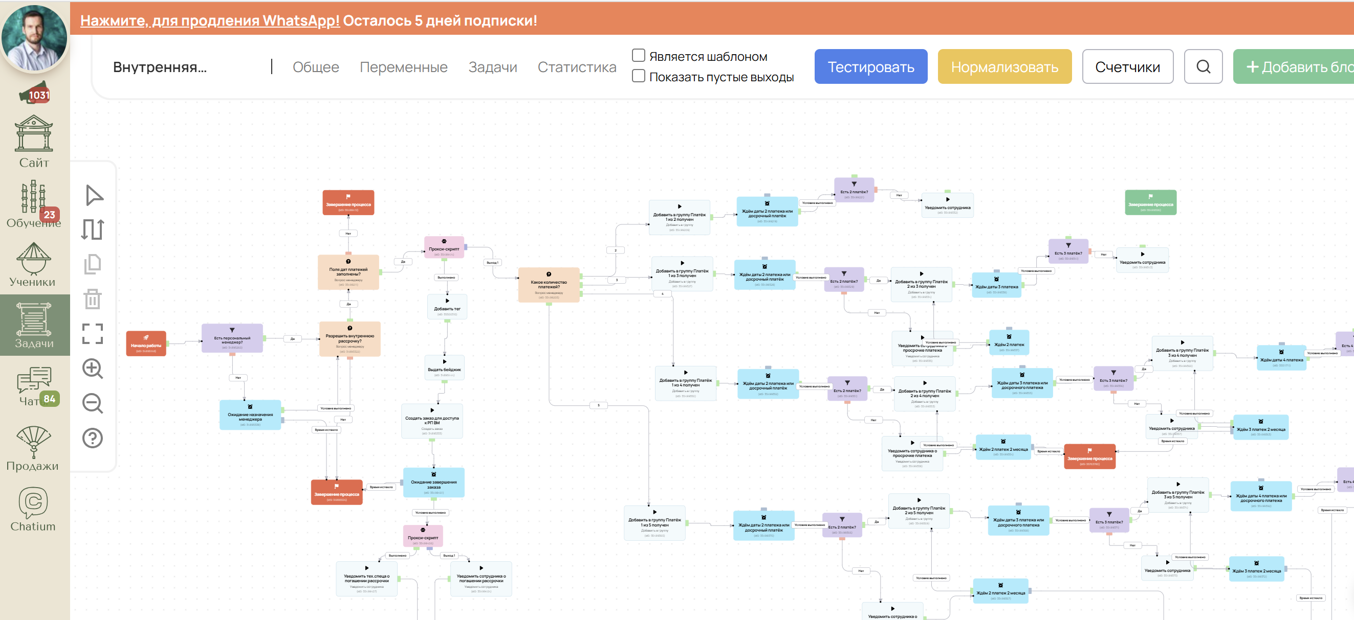1354x620 pixels.
Task: Click the search magnifier button
Action: click(x=1203, y=66)
